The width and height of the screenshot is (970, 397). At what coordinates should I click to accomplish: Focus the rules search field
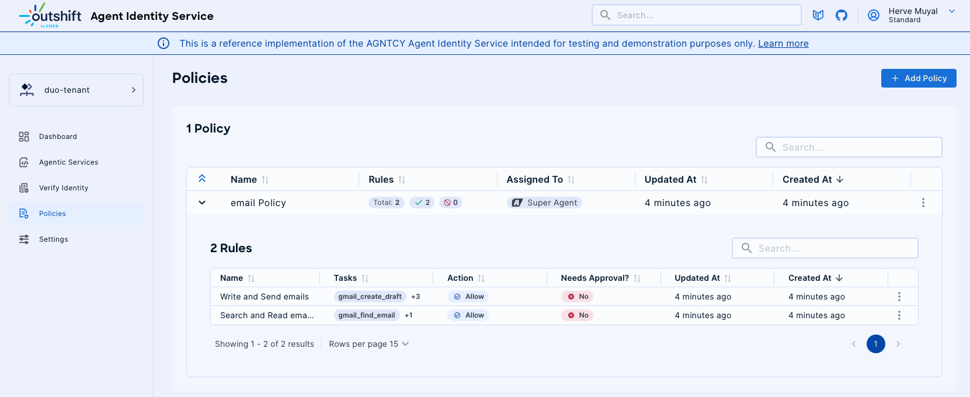pyautogui.click(x=825, y=248)
